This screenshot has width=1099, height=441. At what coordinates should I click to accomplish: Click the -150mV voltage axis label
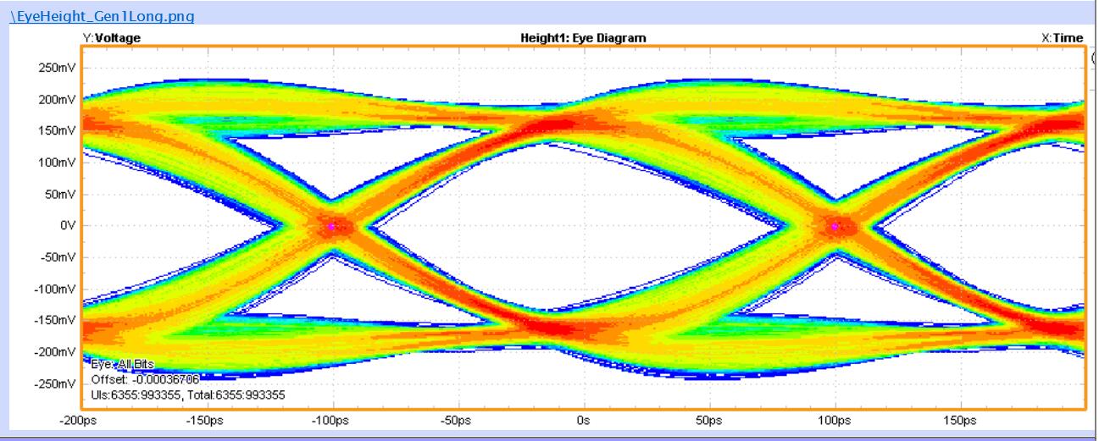[56, 321]
